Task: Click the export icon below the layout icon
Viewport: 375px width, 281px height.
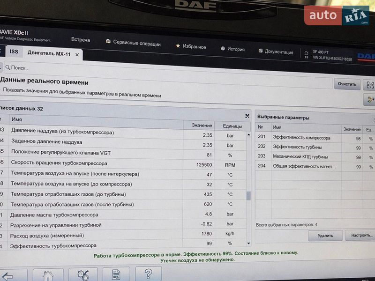Action: click(370, 99)
